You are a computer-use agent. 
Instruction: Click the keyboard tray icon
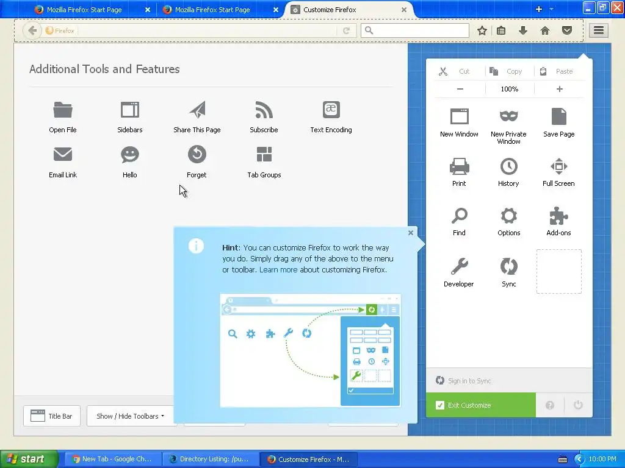tap(563, 459)
